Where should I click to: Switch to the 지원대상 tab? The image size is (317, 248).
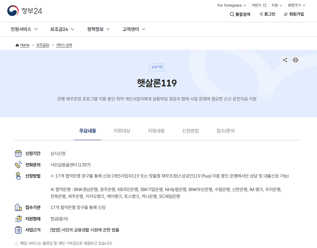coord(122,131)
